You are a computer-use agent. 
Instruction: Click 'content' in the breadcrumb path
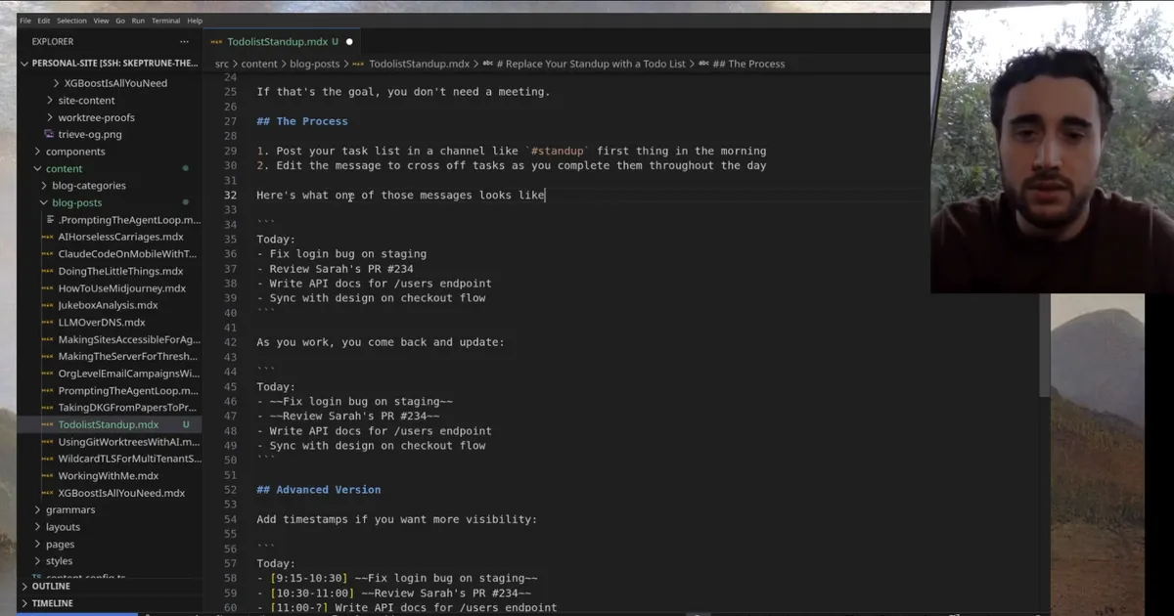click(x=259, y=64)
